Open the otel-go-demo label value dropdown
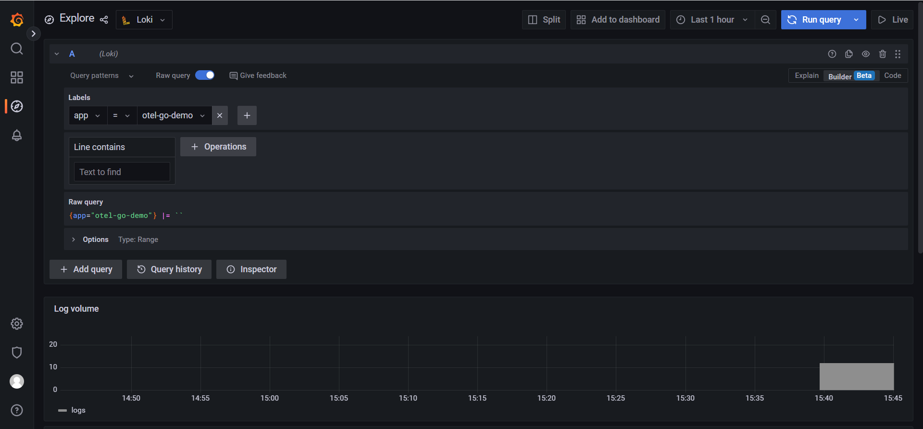 (x=175, y=115)
